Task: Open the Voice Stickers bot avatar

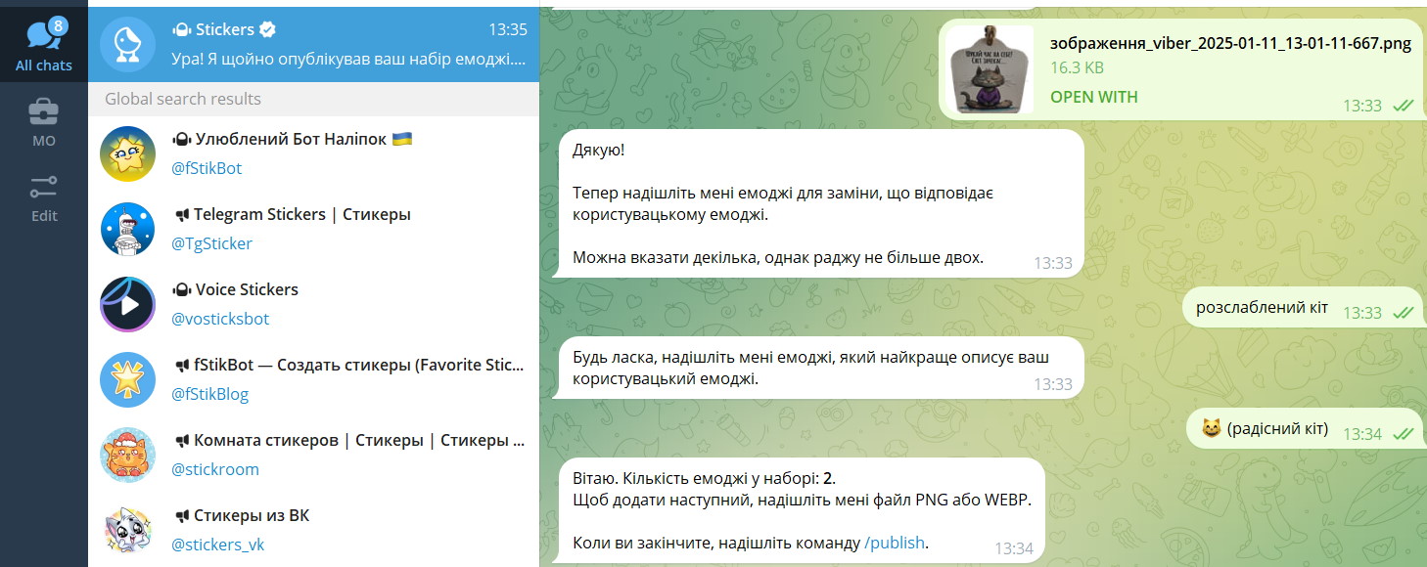Action: (127, 304)
